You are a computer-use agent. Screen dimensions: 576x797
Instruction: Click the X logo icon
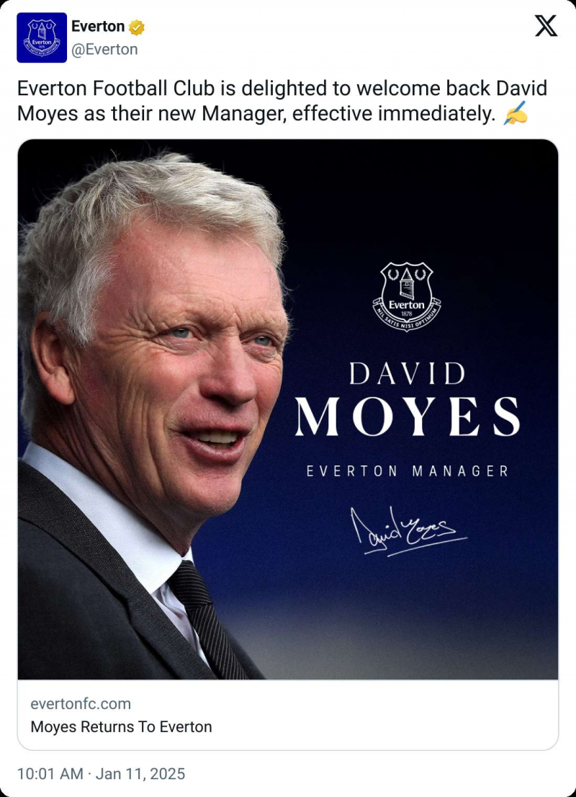[546, 25]
